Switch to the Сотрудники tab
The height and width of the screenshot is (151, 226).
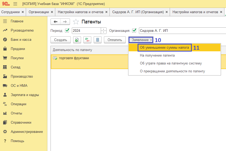(x=11, y=12)
